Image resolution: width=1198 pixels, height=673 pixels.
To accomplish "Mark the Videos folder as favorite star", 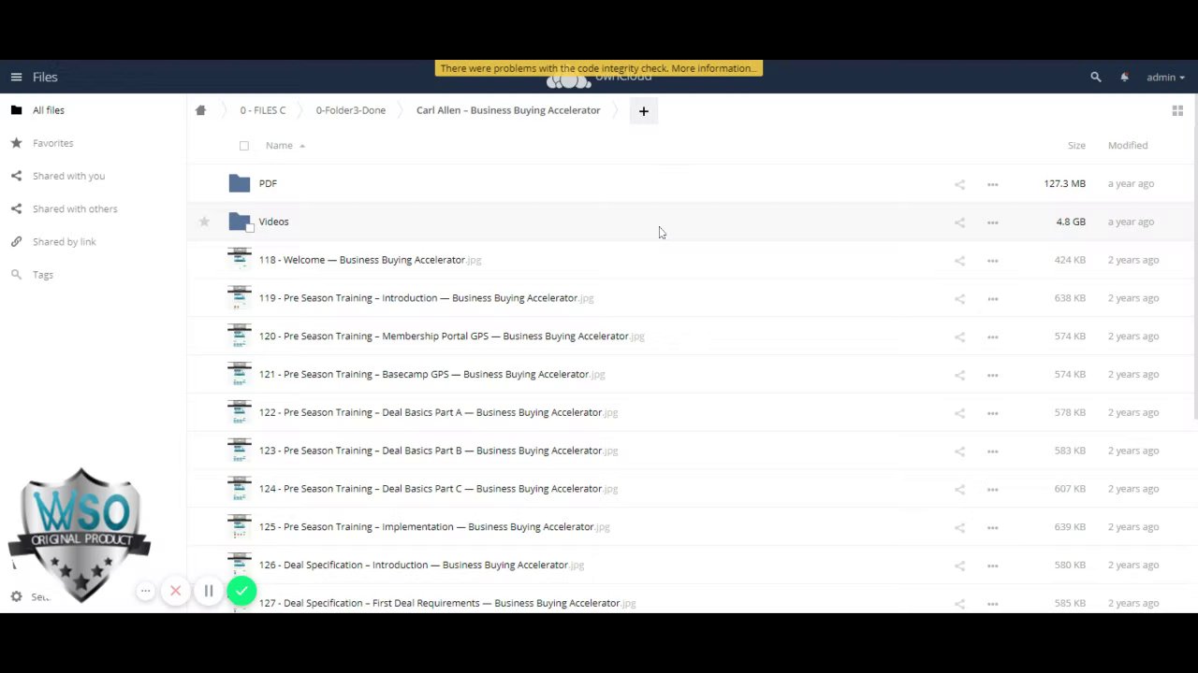I will pos(204,222).
